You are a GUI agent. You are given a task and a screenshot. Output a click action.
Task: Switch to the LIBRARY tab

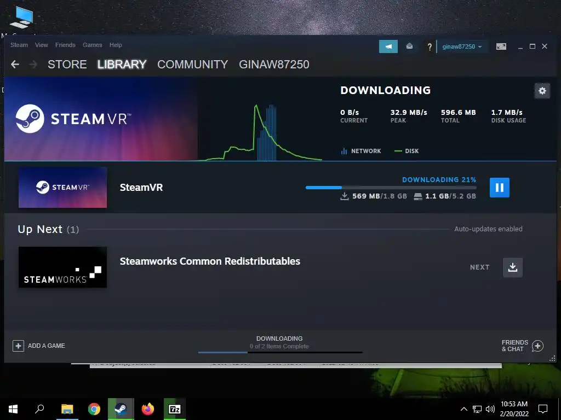point(122,65)
